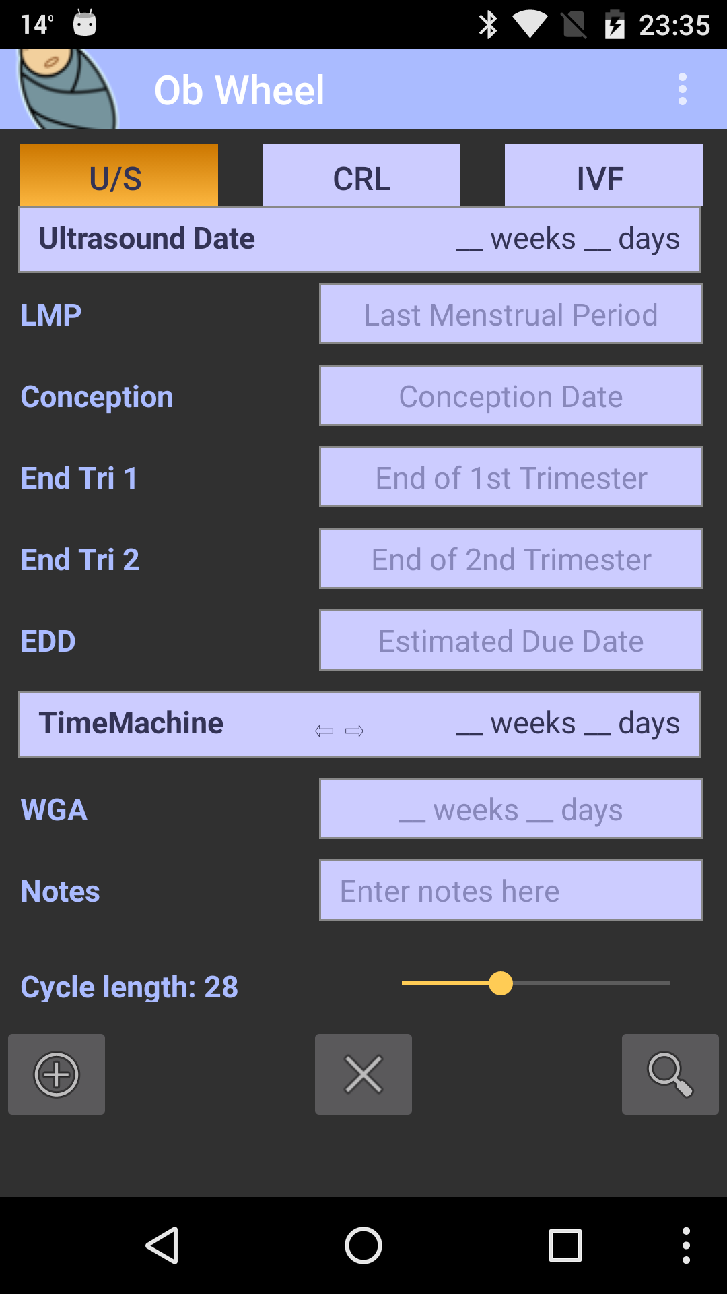Viewport: 727px width, 1294px height.
Task: Click the Cycle length slider handle
Action: pos(501,983)
